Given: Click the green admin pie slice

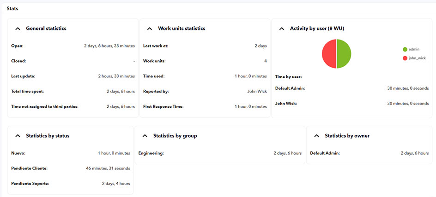Looking at the screenshot, I should 344,54.
